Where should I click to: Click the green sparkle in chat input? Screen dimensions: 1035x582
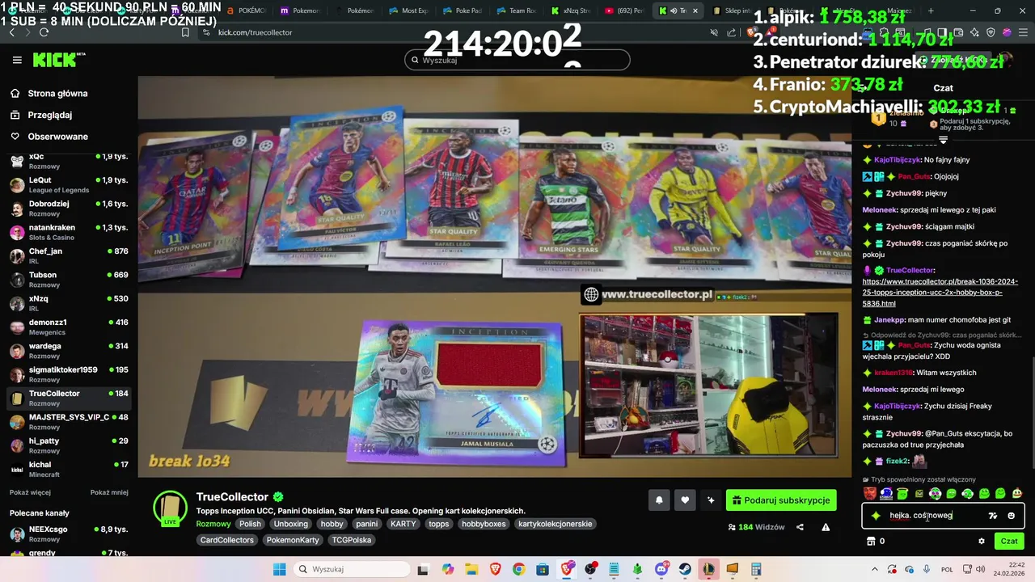coord(876,516)
